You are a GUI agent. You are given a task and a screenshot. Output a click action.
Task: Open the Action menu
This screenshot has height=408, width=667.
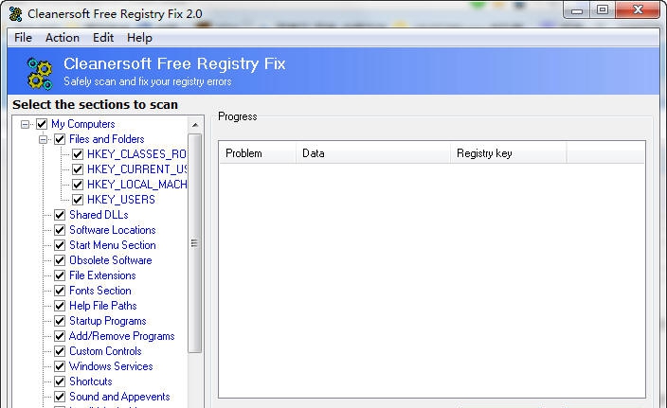coord(63,38)
